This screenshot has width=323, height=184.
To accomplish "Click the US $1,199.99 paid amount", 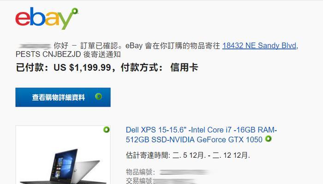I will point(82,67).
